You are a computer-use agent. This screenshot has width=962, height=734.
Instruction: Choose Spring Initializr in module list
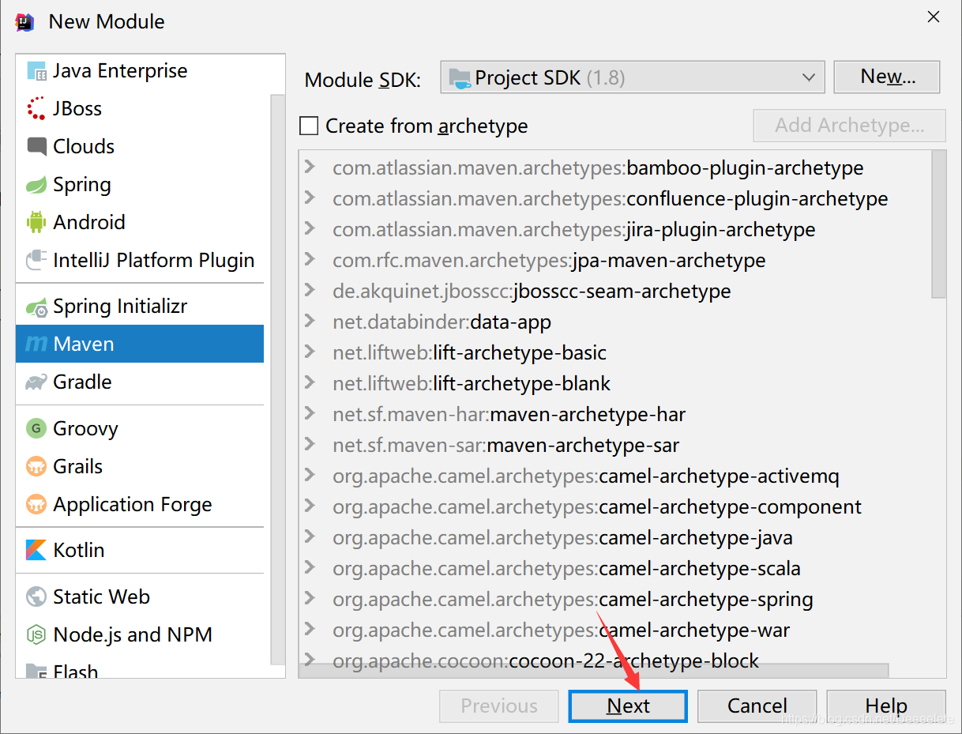click(140, 307)
